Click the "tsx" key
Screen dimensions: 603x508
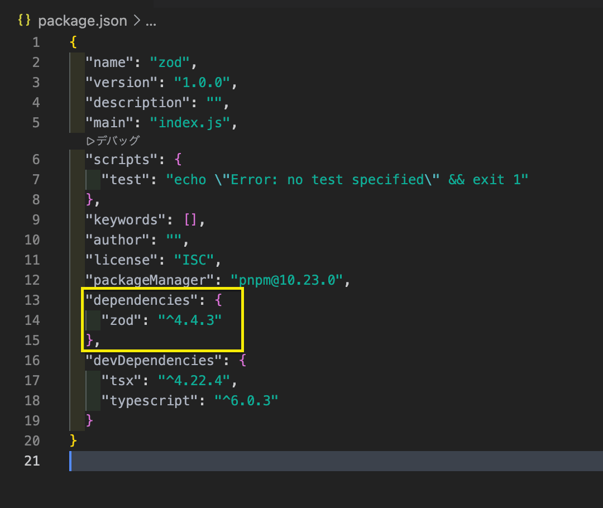pyautogui.click(x=122, y=381)
